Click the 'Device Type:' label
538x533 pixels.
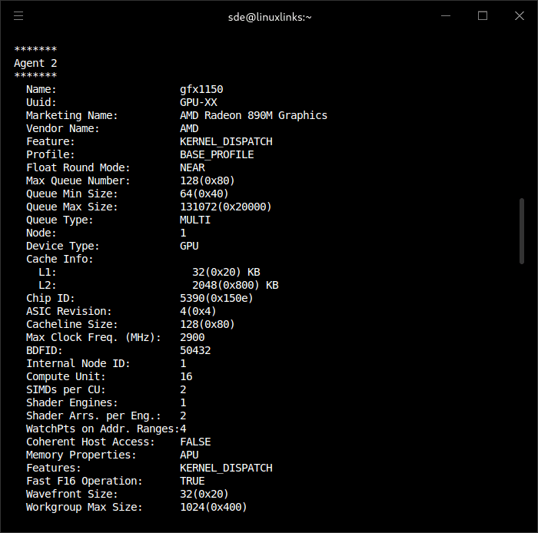pos(63,246)
